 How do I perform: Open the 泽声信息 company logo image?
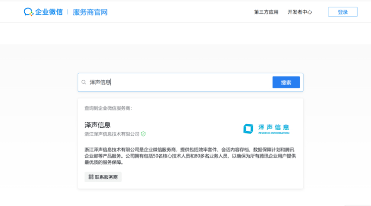tap(267, 129)
